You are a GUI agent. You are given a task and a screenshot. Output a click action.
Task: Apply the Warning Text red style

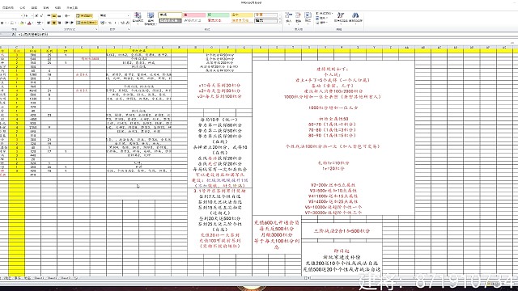point(218,20)
